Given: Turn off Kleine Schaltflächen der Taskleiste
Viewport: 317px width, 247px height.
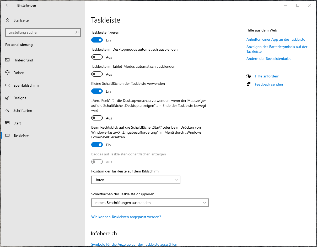Looking at the screenshot, I should click(x=97, y=91).
